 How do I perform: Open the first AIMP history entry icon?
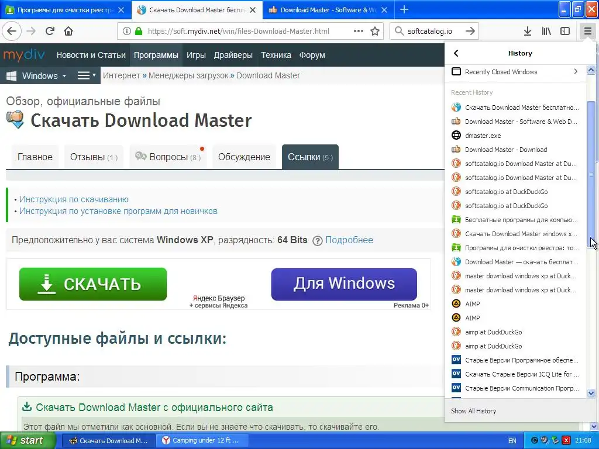(x=456, y=304)
